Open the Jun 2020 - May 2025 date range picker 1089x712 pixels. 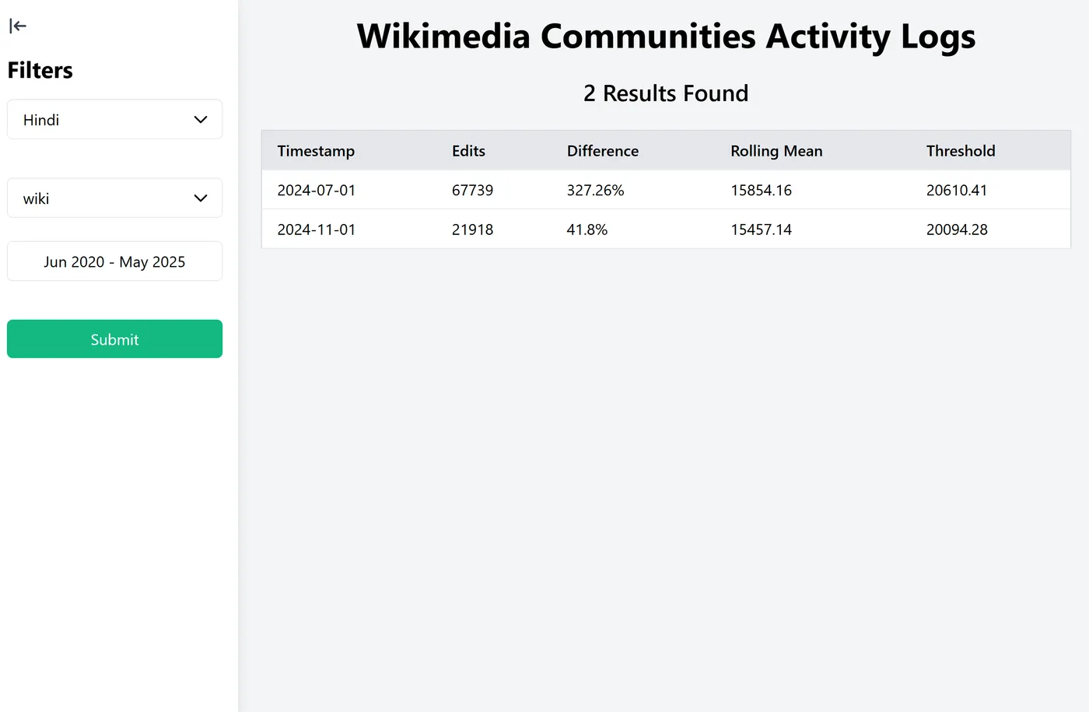click(x=114, y=261)
